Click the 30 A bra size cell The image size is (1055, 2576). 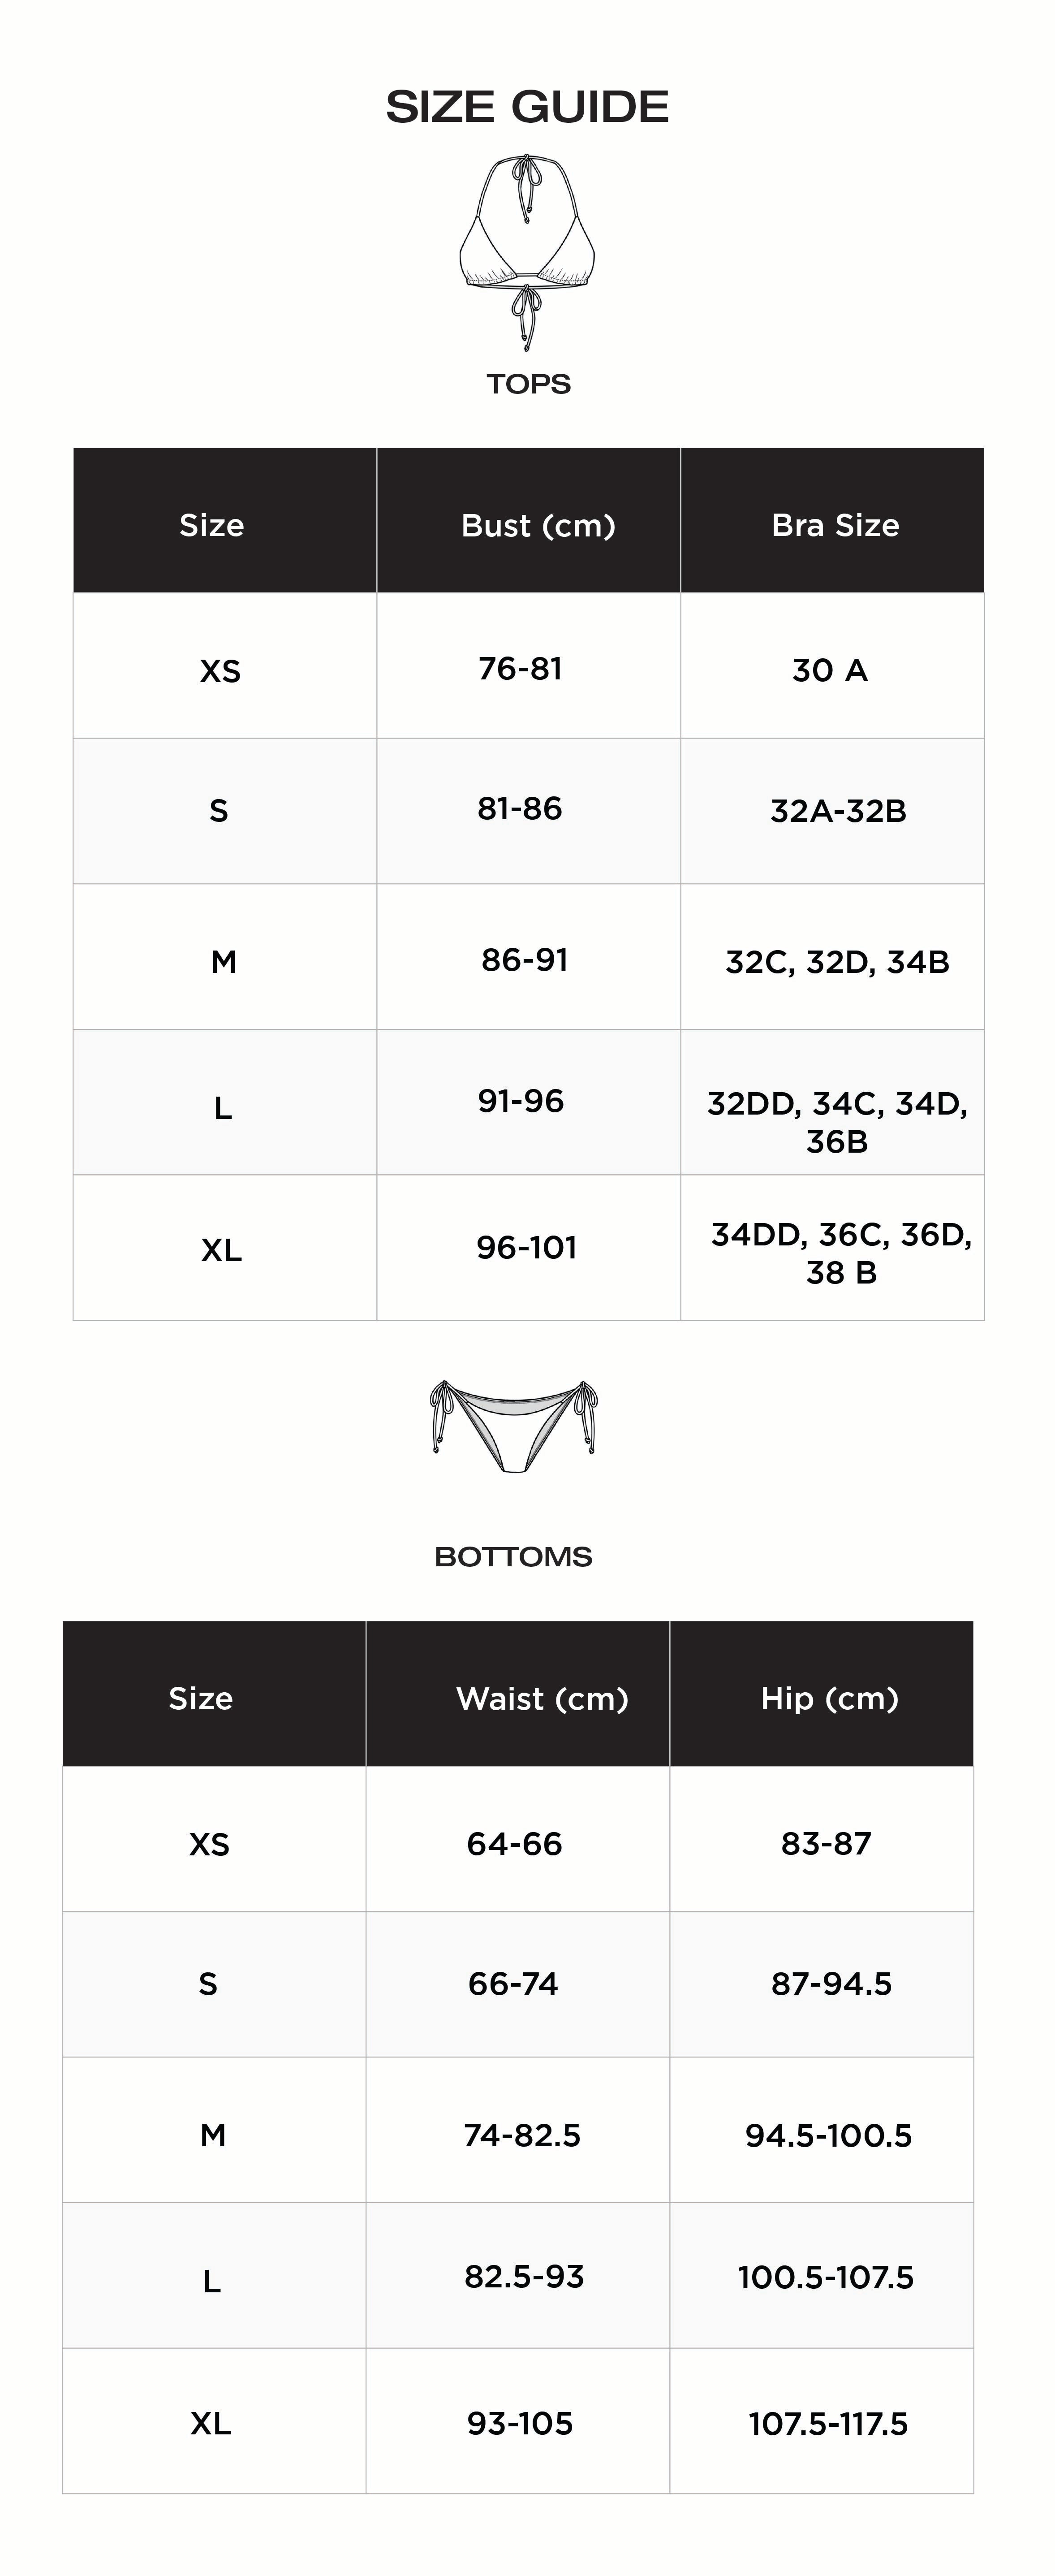[x=830, y=670]
